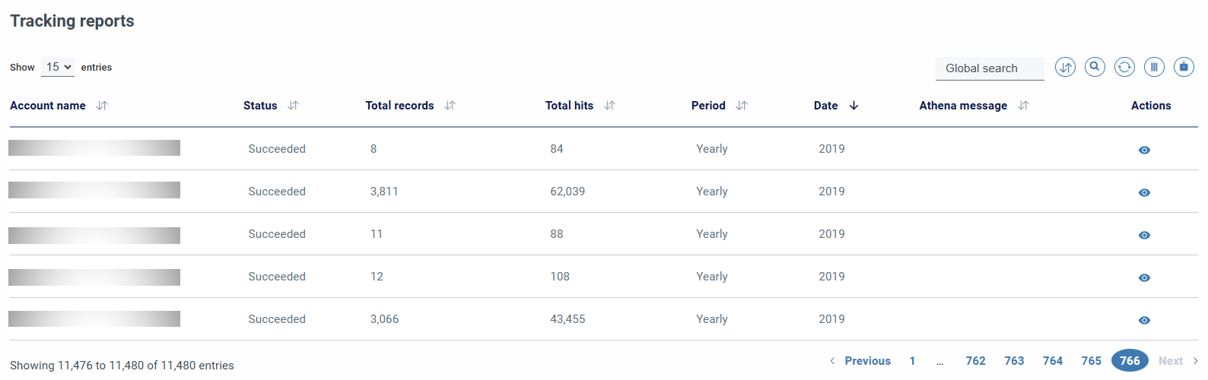Image resolution: width=1208 pixels, height=380 pixels.
Task: Jump to page 1
Action: coord(912,361)
